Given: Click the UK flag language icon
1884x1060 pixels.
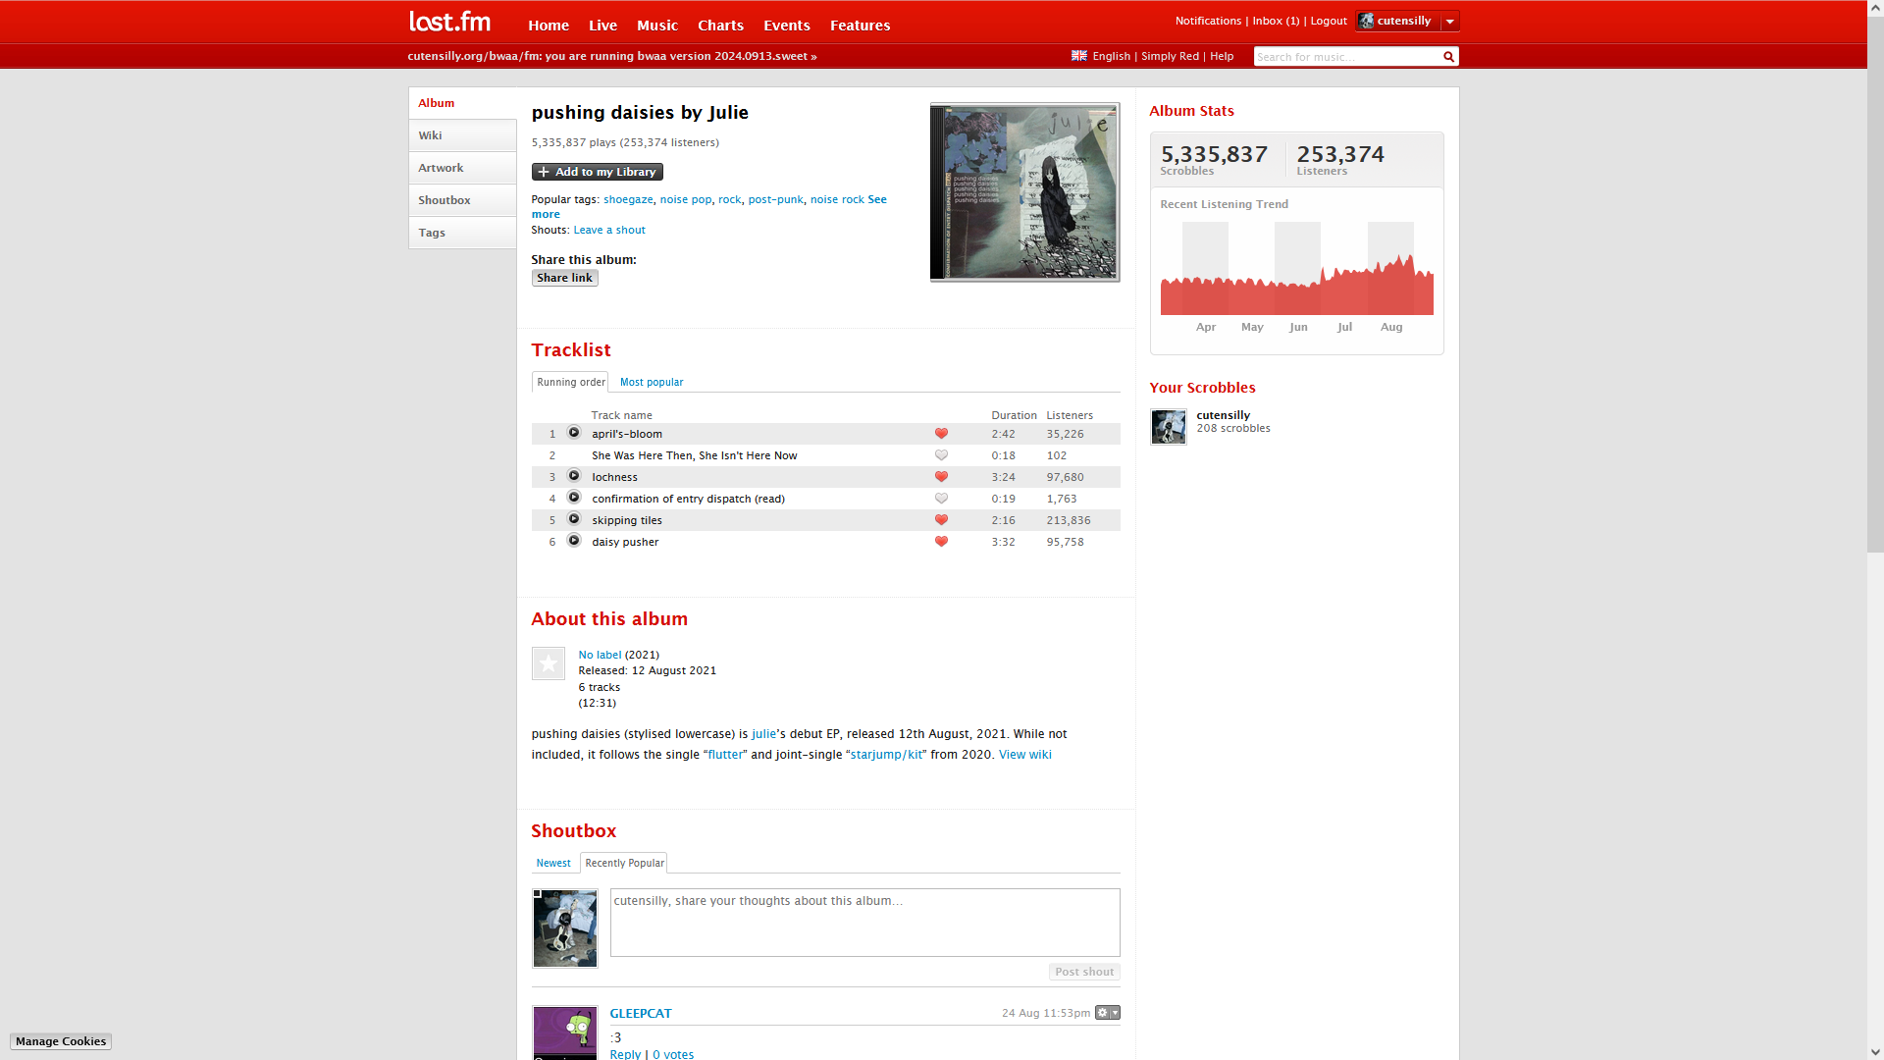Looking at the screenshot, I should point(1079,56).
